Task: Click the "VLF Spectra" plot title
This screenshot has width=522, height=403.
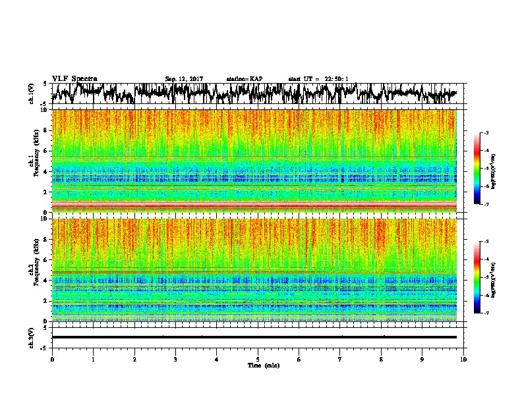Action: [74, 79]
